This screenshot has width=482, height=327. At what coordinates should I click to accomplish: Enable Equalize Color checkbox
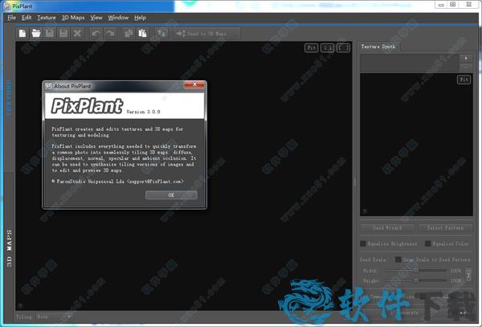tap(428, 243)
